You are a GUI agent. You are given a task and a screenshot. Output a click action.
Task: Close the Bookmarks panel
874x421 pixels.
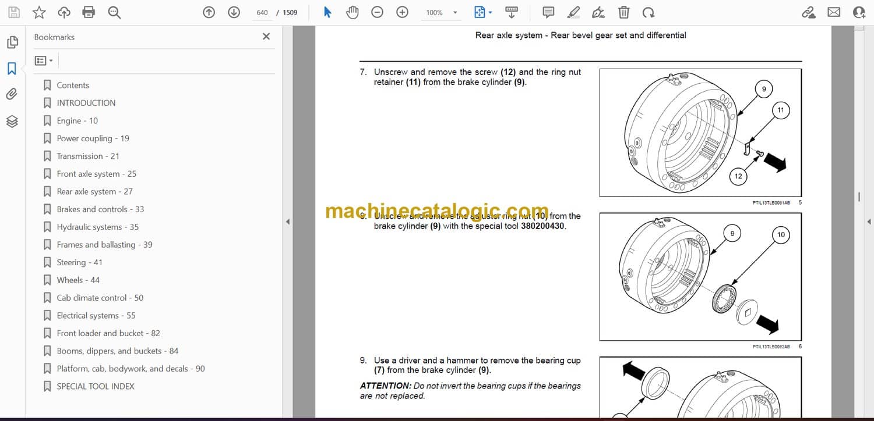tap(266, 37)
